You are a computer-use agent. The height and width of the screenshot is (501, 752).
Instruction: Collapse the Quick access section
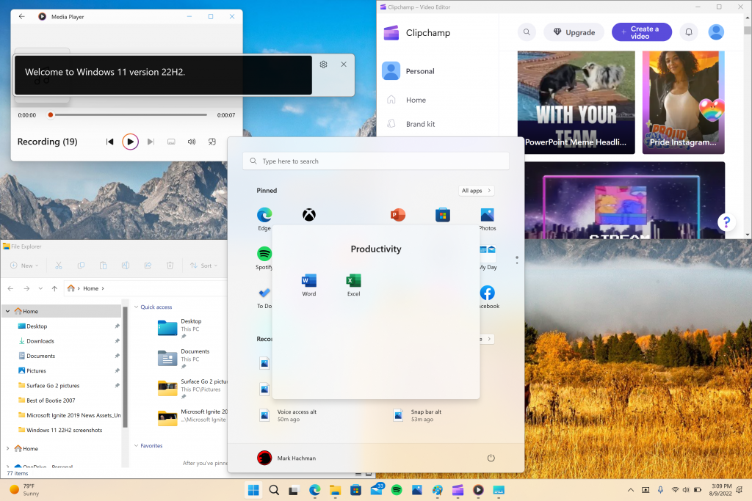click(137, 307)
